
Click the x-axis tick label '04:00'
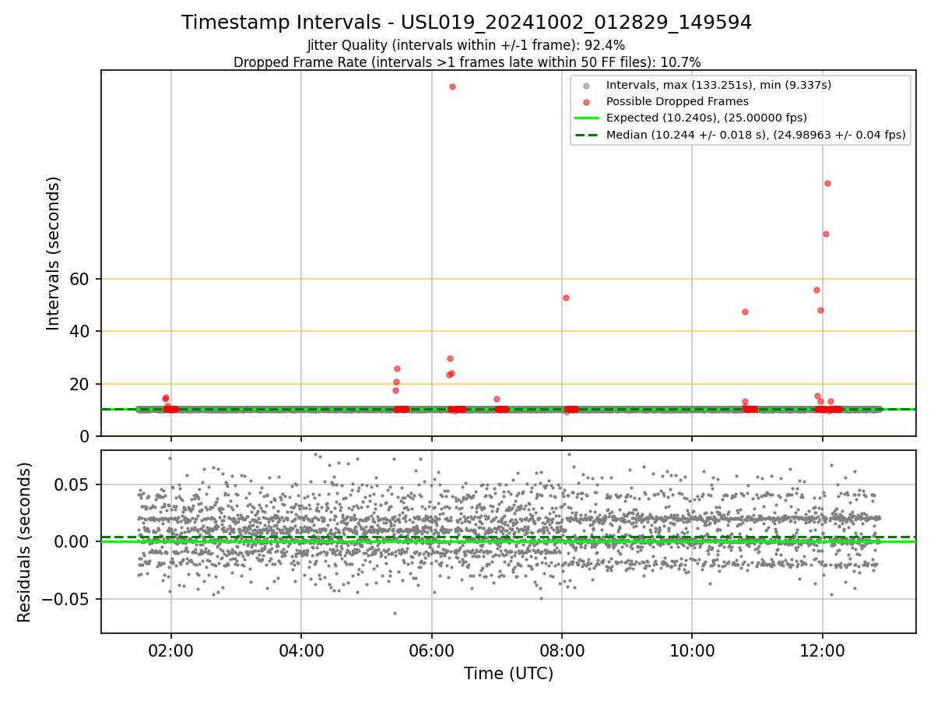[301, 651]
